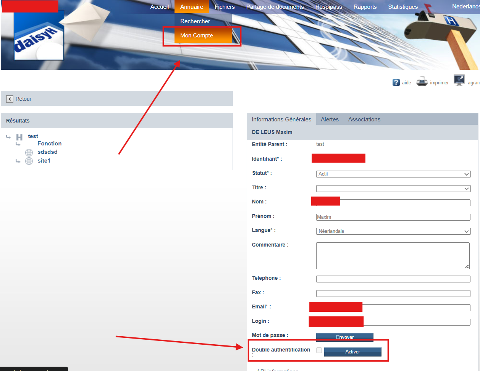Screen dimensions: 480x371
Task: Open the Accueil menu
Action: tap(160, 7)
